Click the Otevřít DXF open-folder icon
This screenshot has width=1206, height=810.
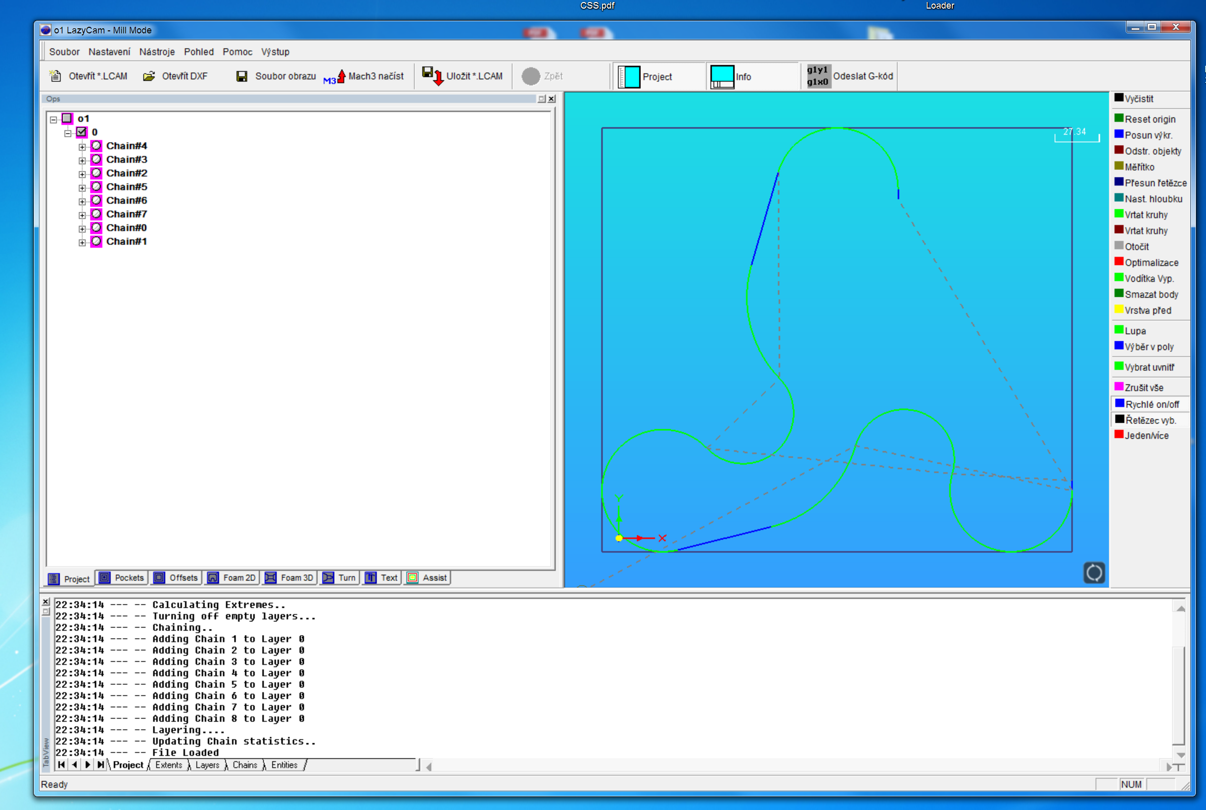click(149, 76)
